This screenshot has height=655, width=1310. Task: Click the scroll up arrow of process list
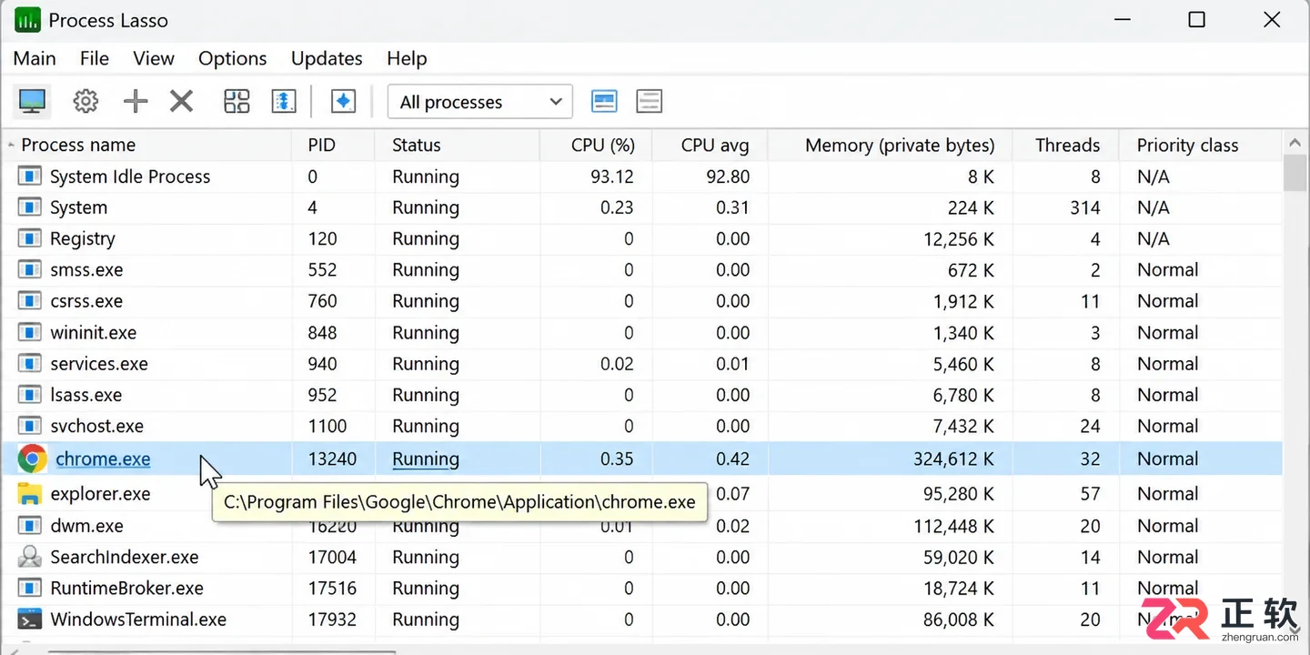click(x=1295, y=143)
